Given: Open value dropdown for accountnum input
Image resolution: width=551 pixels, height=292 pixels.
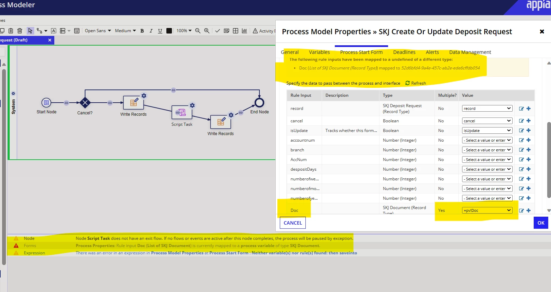Looking at the screenshot, I should point(487,140).
